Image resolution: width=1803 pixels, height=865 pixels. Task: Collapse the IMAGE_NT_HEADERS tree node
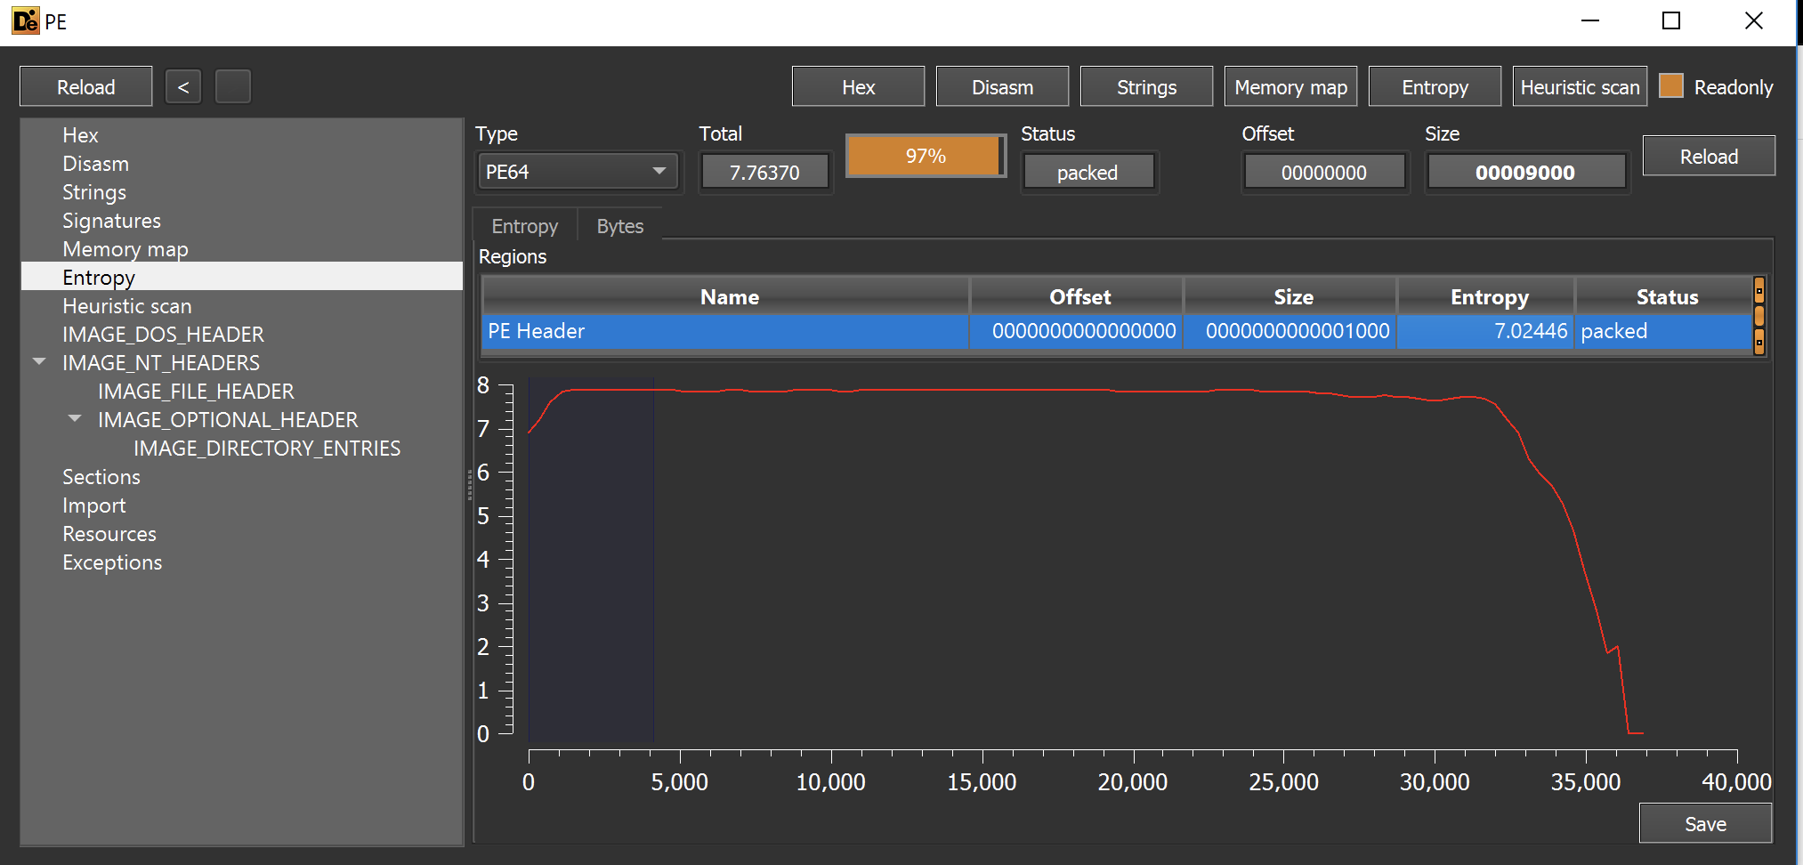pos(39,362)
